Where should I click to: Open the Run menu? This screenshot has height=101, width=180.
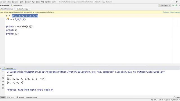pos(33,2)
